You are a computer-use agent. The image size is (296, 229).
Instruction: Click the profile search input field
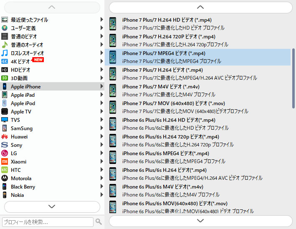click(x=48, y=222)
